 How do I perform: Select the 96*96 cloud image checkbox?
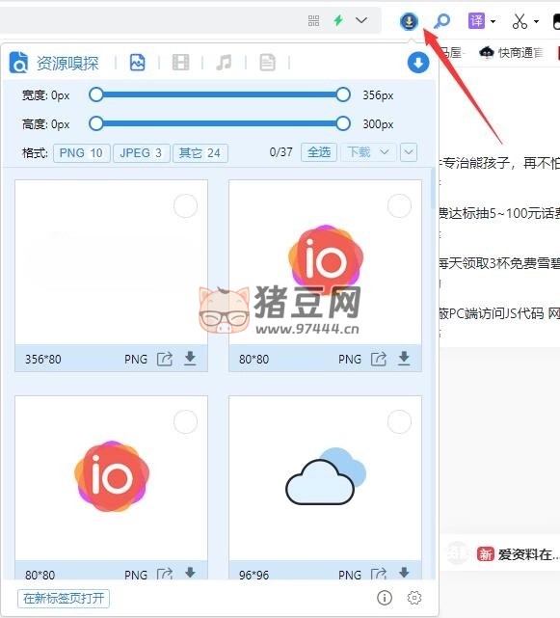pyautogui.click(x=399, y=421)
